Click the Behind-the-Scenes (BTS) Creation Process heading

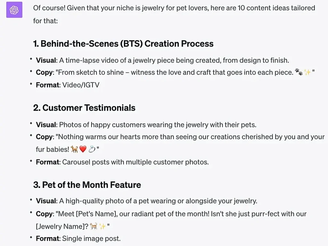tap(123, 44)
